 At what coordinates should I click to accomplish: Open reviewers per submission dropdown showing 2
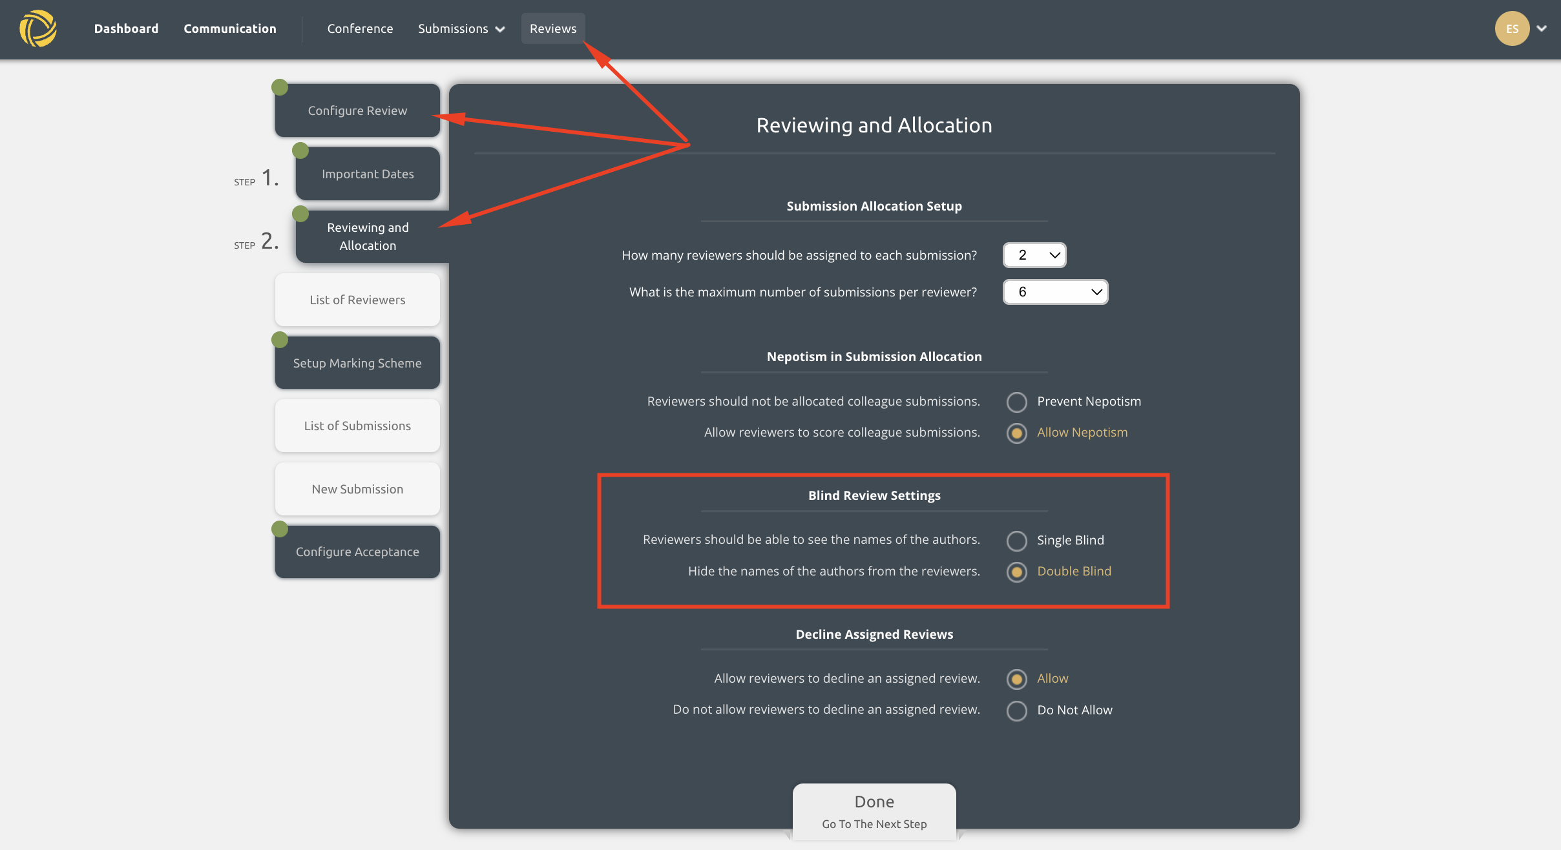1034,255
